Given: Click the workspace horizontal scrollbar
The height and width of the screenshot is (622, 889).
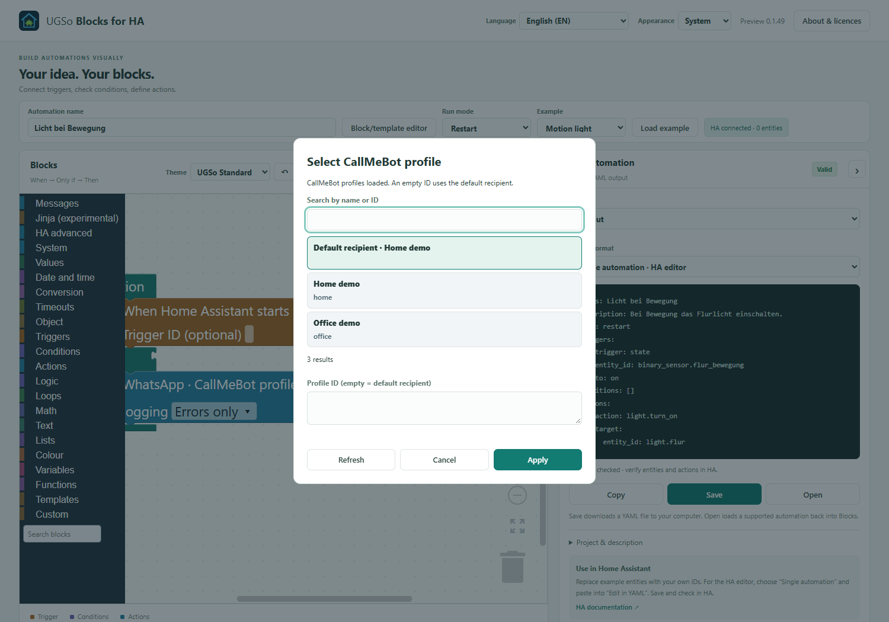Looking at the screenshot, I should 324,599.
